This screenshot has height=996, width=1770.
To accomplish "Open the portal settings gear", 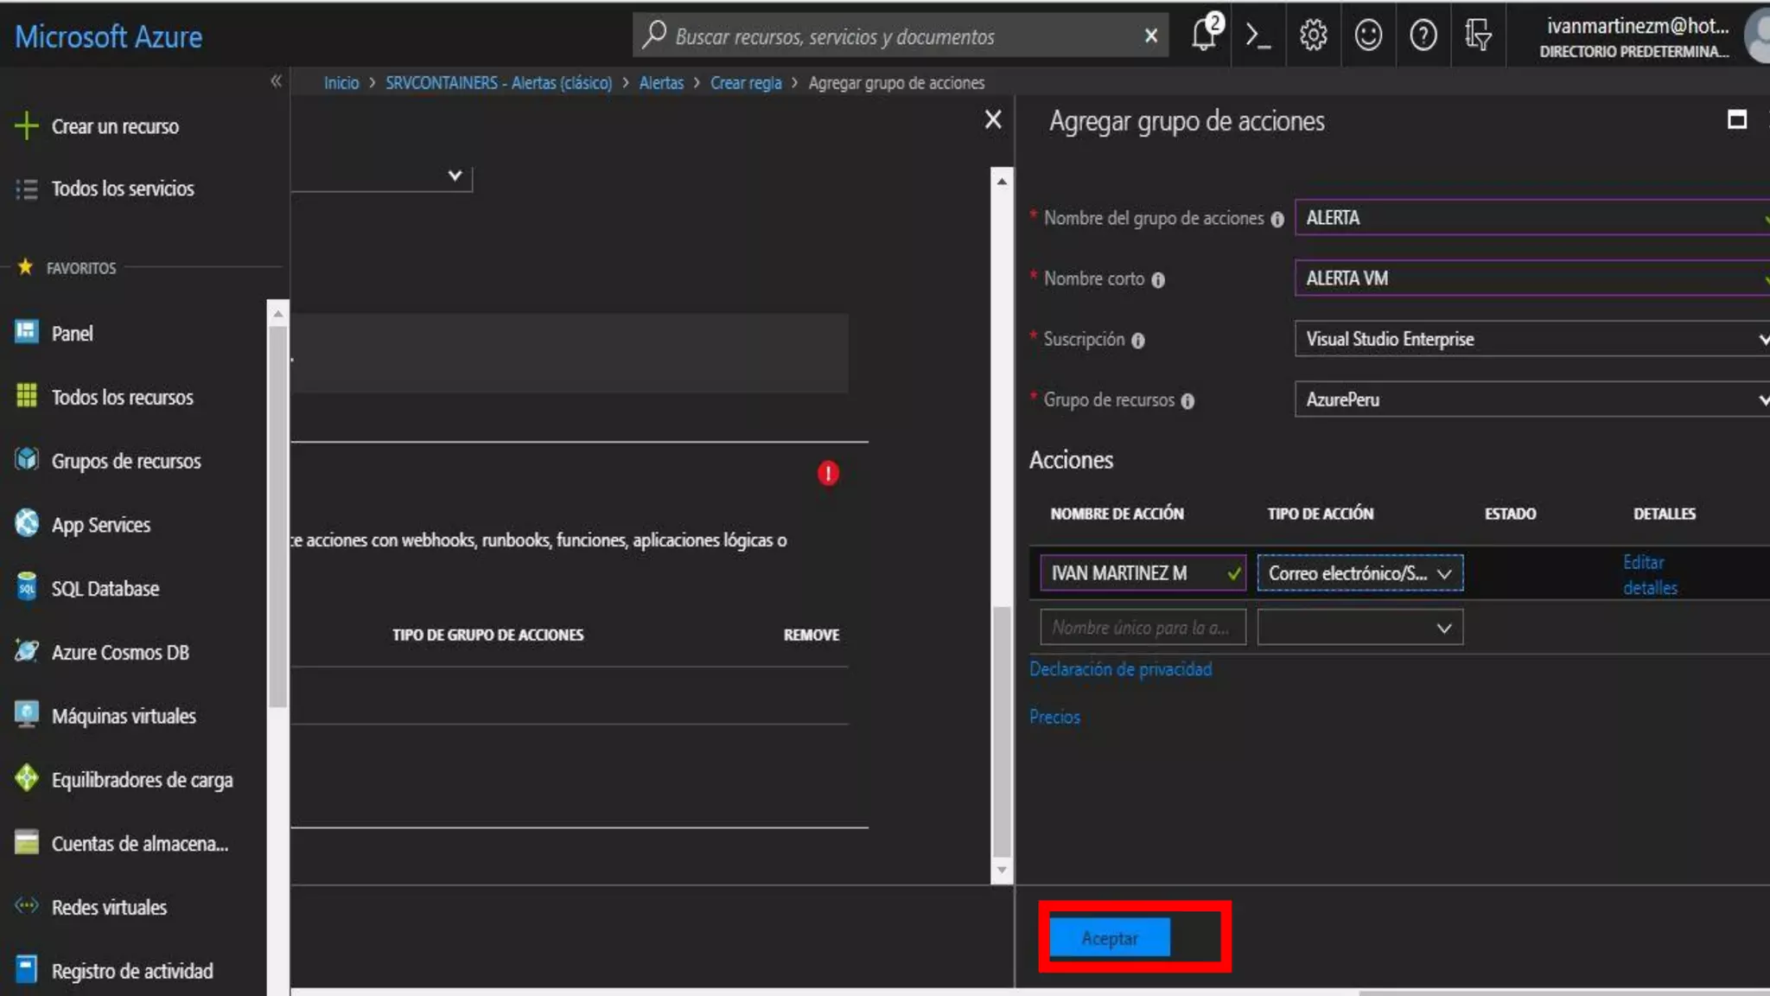I will (1313, 35).
